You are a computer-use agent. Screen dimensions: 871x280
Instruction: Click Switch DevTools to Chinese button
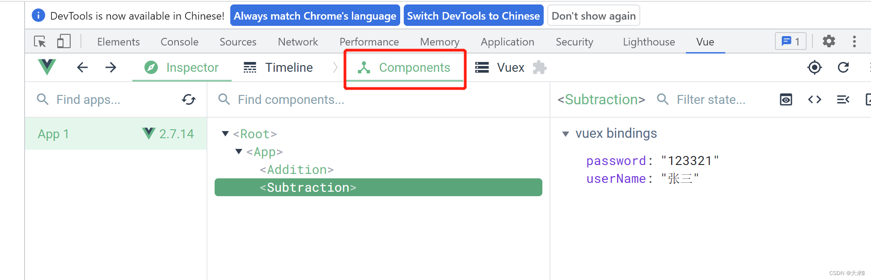pyautogui.click(x=474, y=16)
